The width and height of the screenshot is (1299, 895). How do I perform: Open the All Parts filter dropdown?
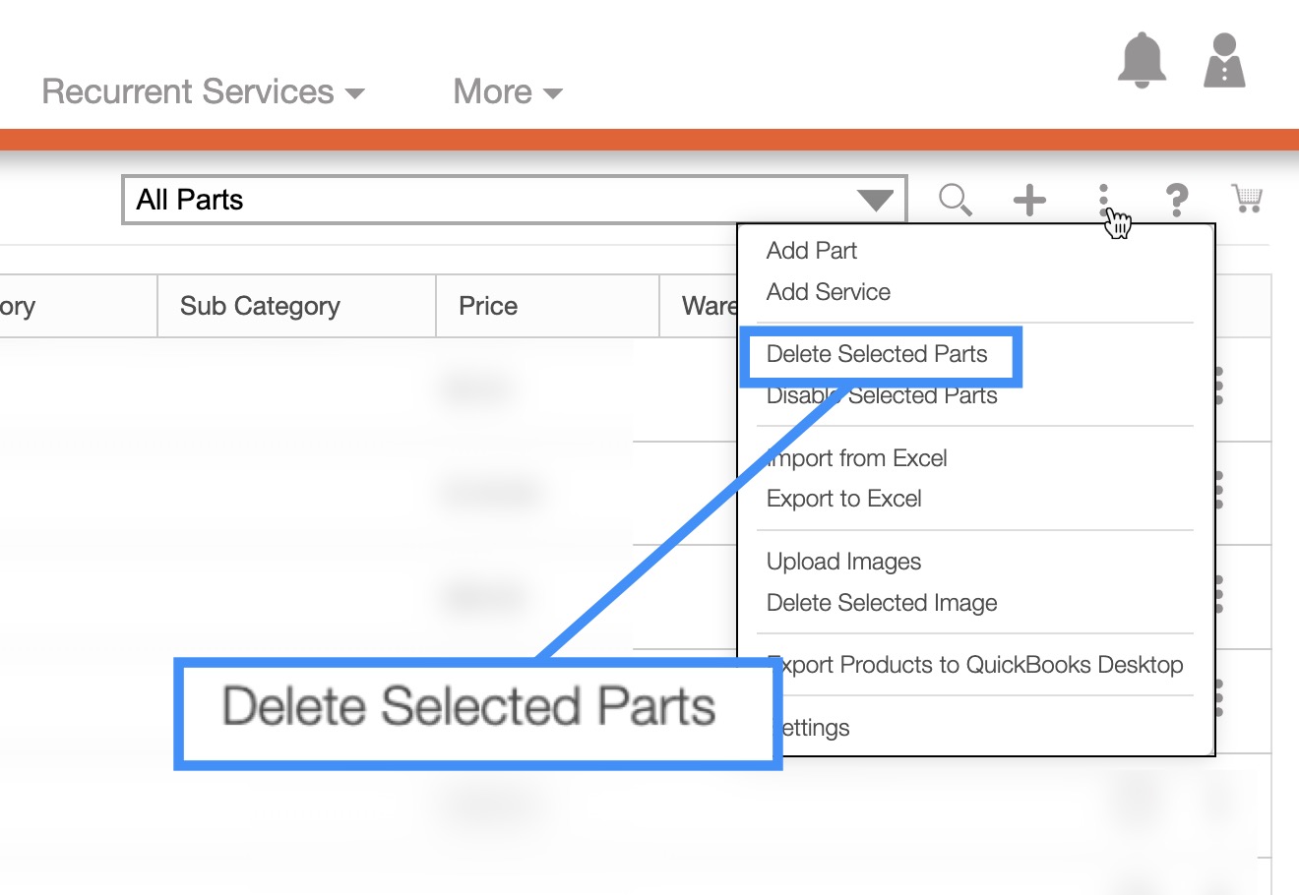click(514, 201)
